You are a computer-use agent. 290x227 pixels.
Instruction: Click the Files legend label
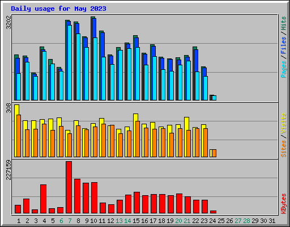click(284, 45)
